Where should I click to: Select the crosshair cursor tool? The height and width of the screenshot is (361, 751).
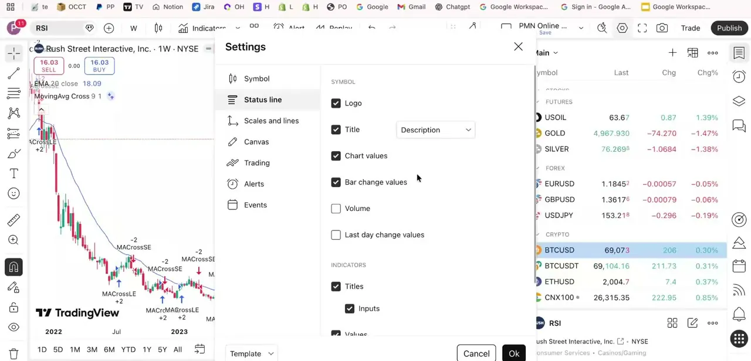[x=13, y=53]
